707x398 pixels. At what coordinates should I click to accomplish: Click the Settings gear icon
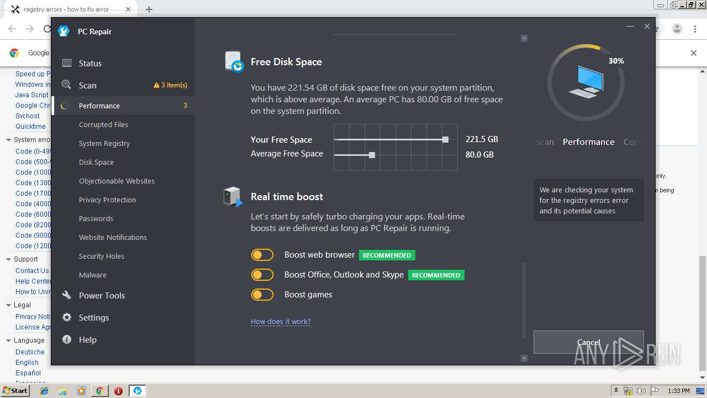coord(67,317)
